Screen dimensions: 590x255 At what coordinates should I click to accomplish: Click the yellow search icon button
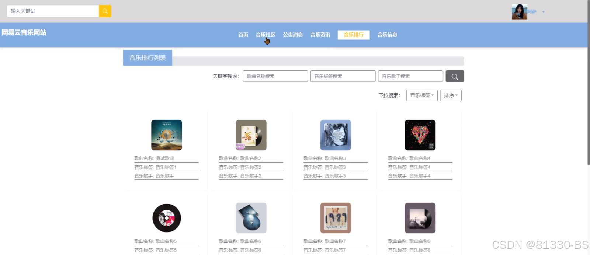coord(105,11)
